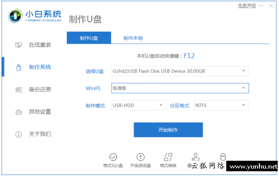
Task: Switch to the 制作U盘 tab
Action: pos(89,38)
